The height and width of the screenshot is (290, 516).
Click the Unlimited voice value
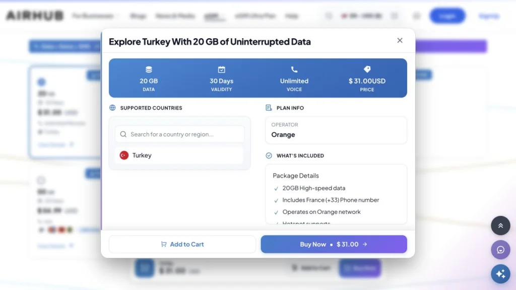(294, 81)
